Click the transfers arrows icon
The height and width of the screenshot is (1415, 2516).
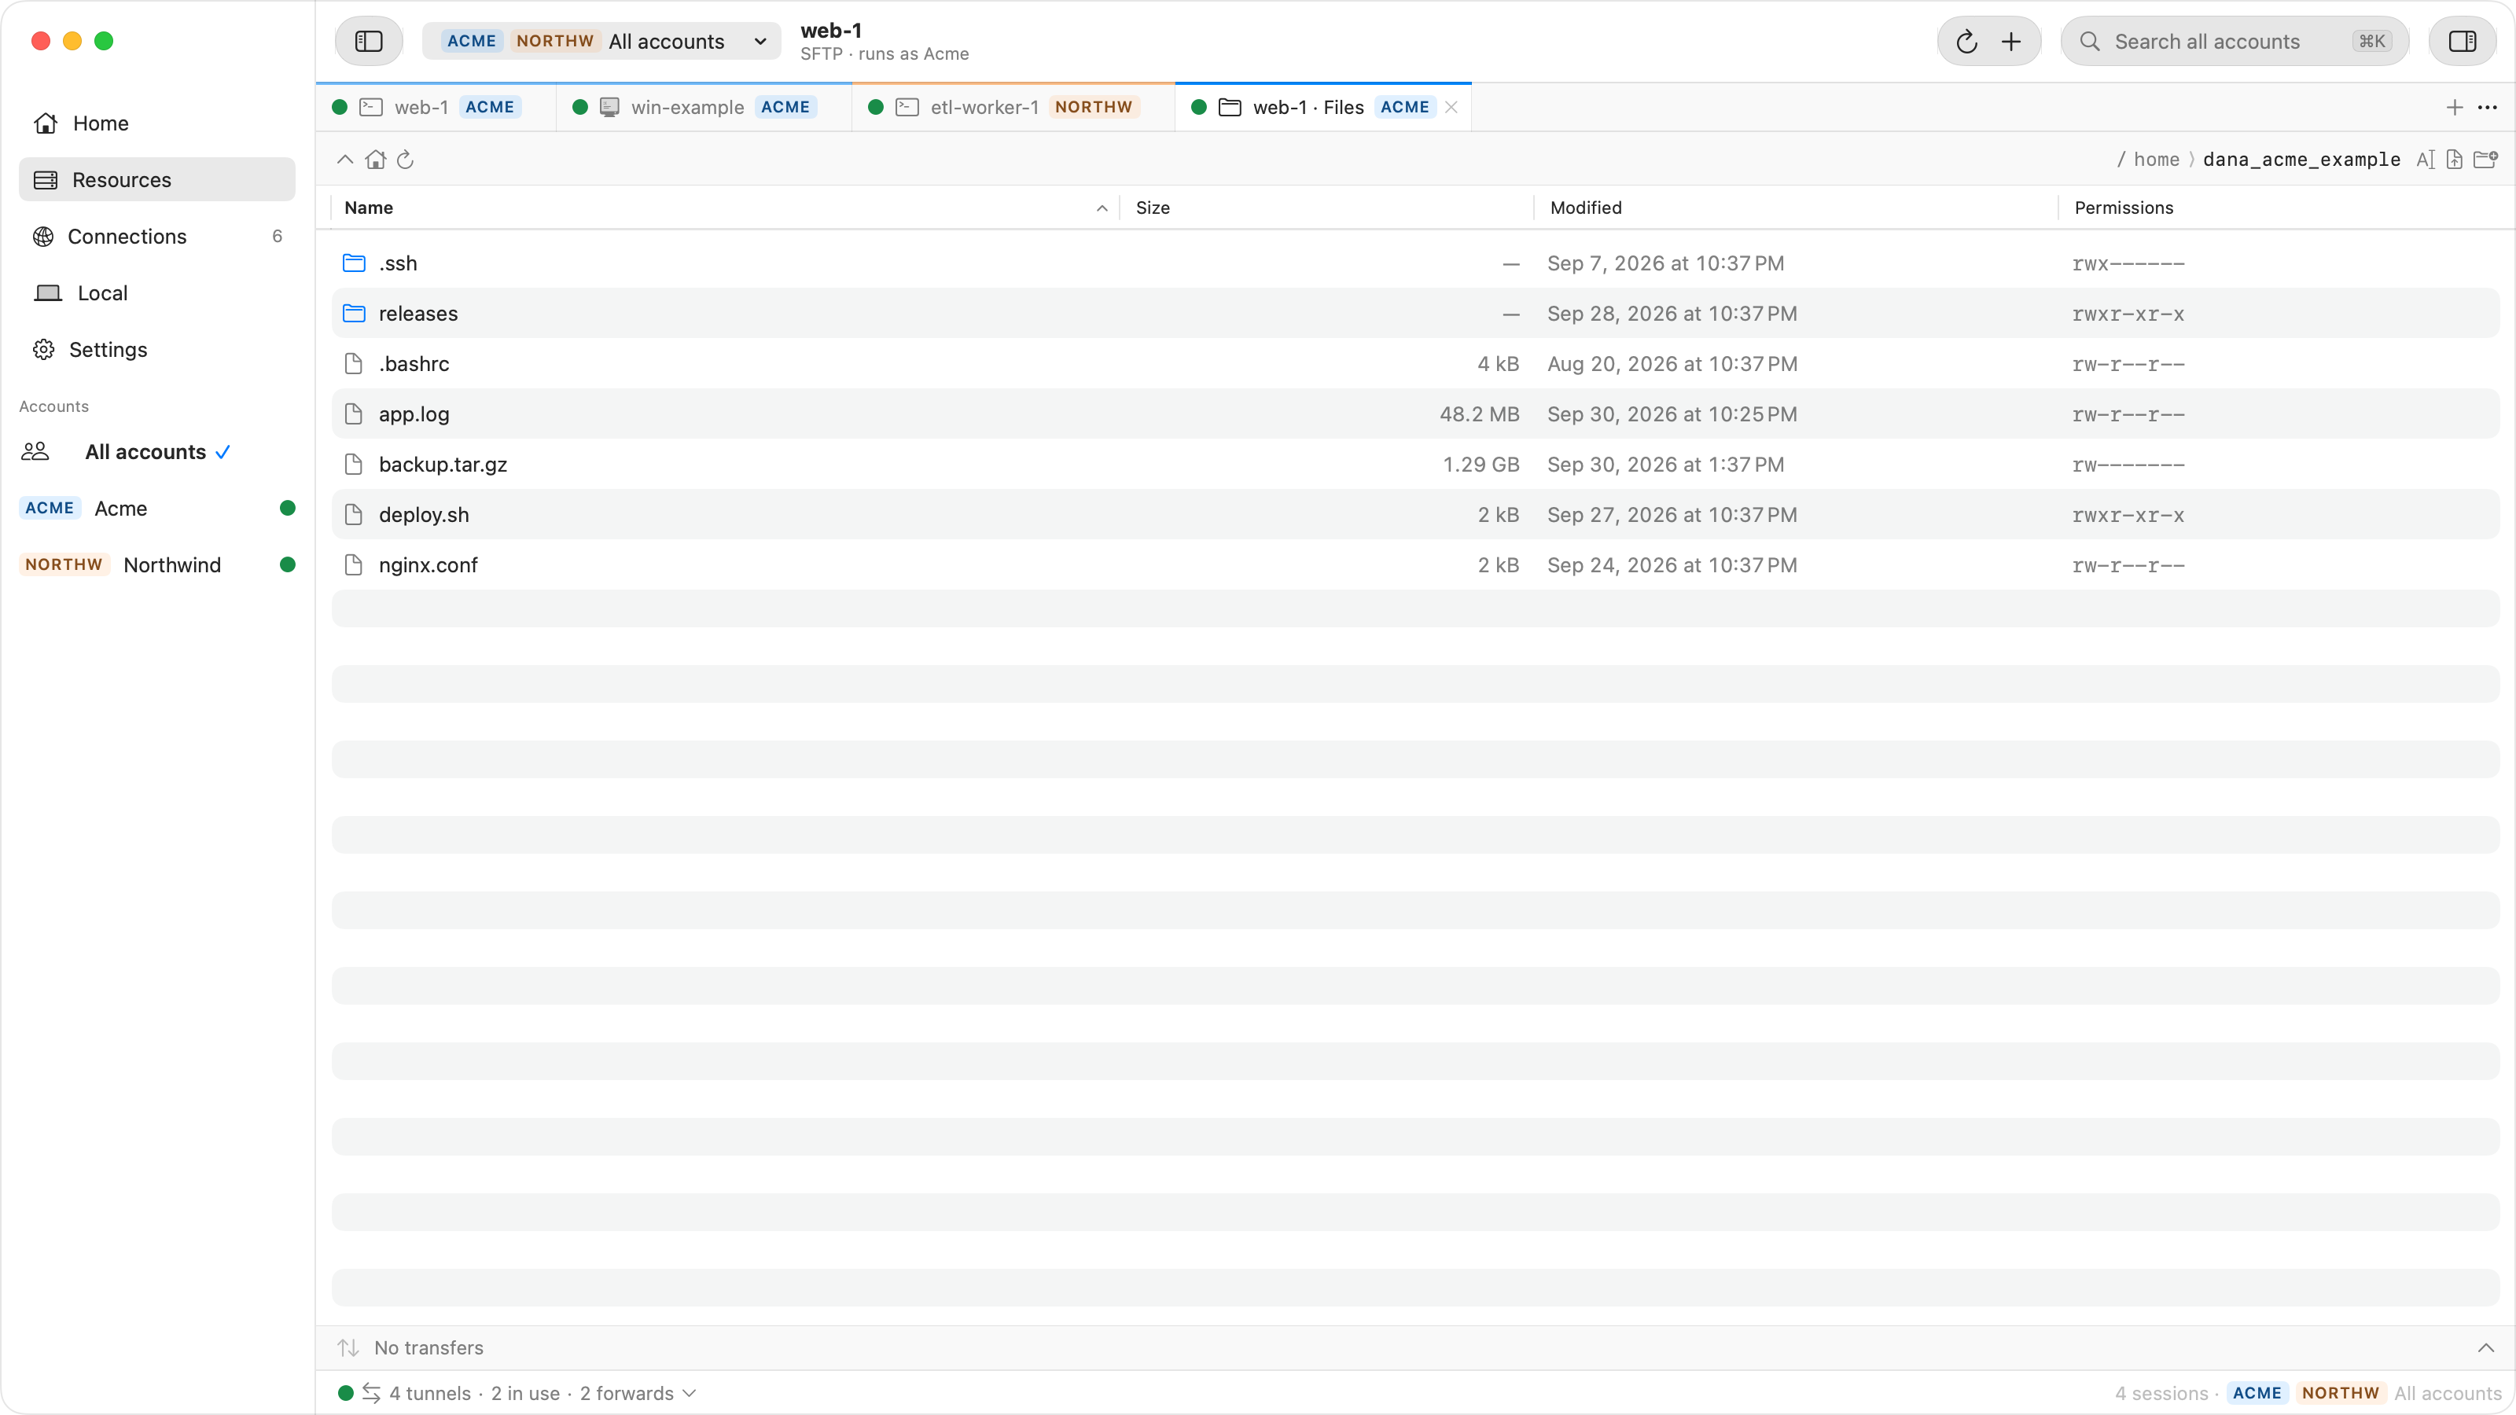click(x=348, y=1347)
